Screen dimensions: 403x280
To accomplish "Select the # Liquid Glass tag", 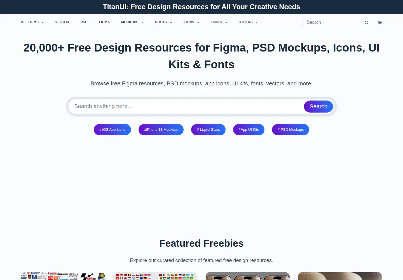I will [x=208, y=130].
